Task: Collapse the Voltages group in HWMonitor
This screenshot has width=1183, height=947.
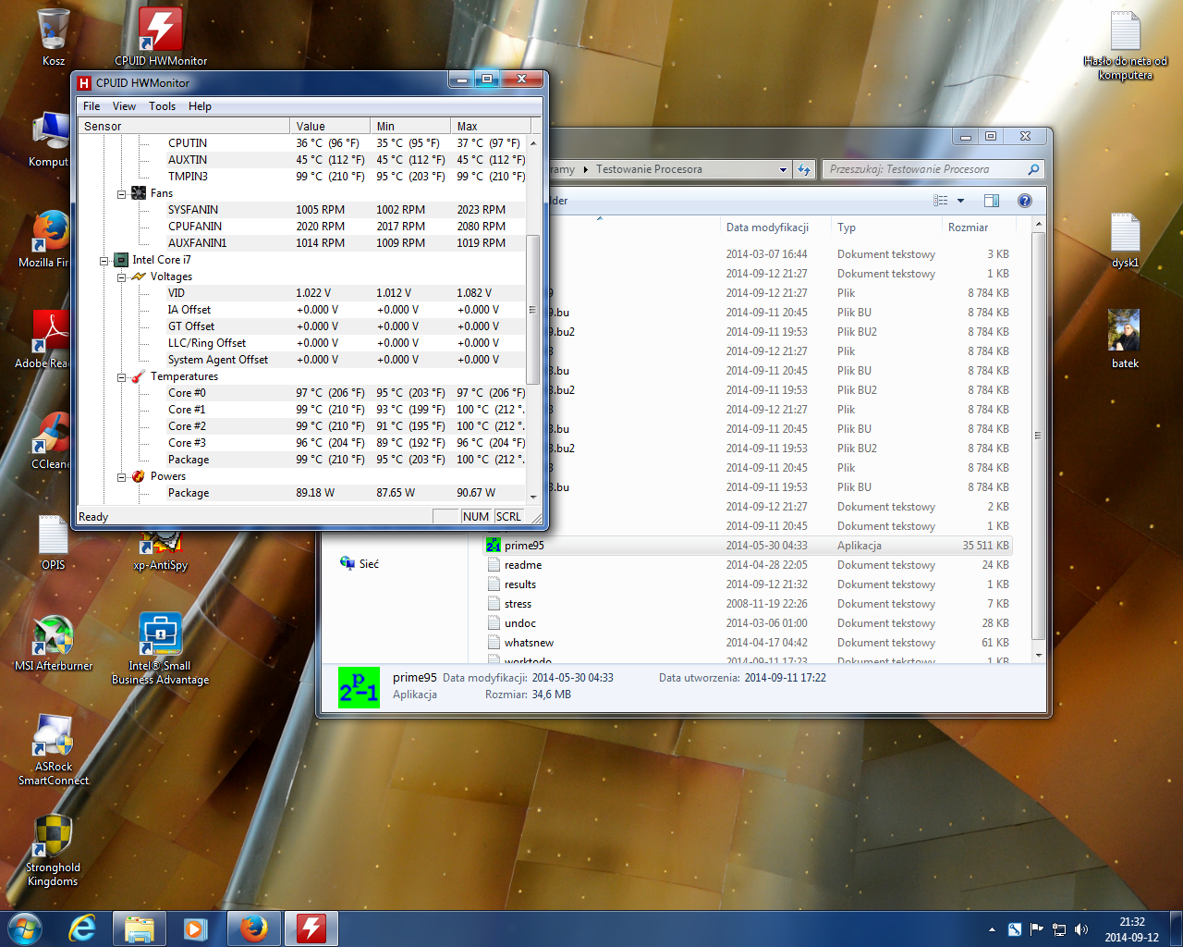Action: click(122, 277)
